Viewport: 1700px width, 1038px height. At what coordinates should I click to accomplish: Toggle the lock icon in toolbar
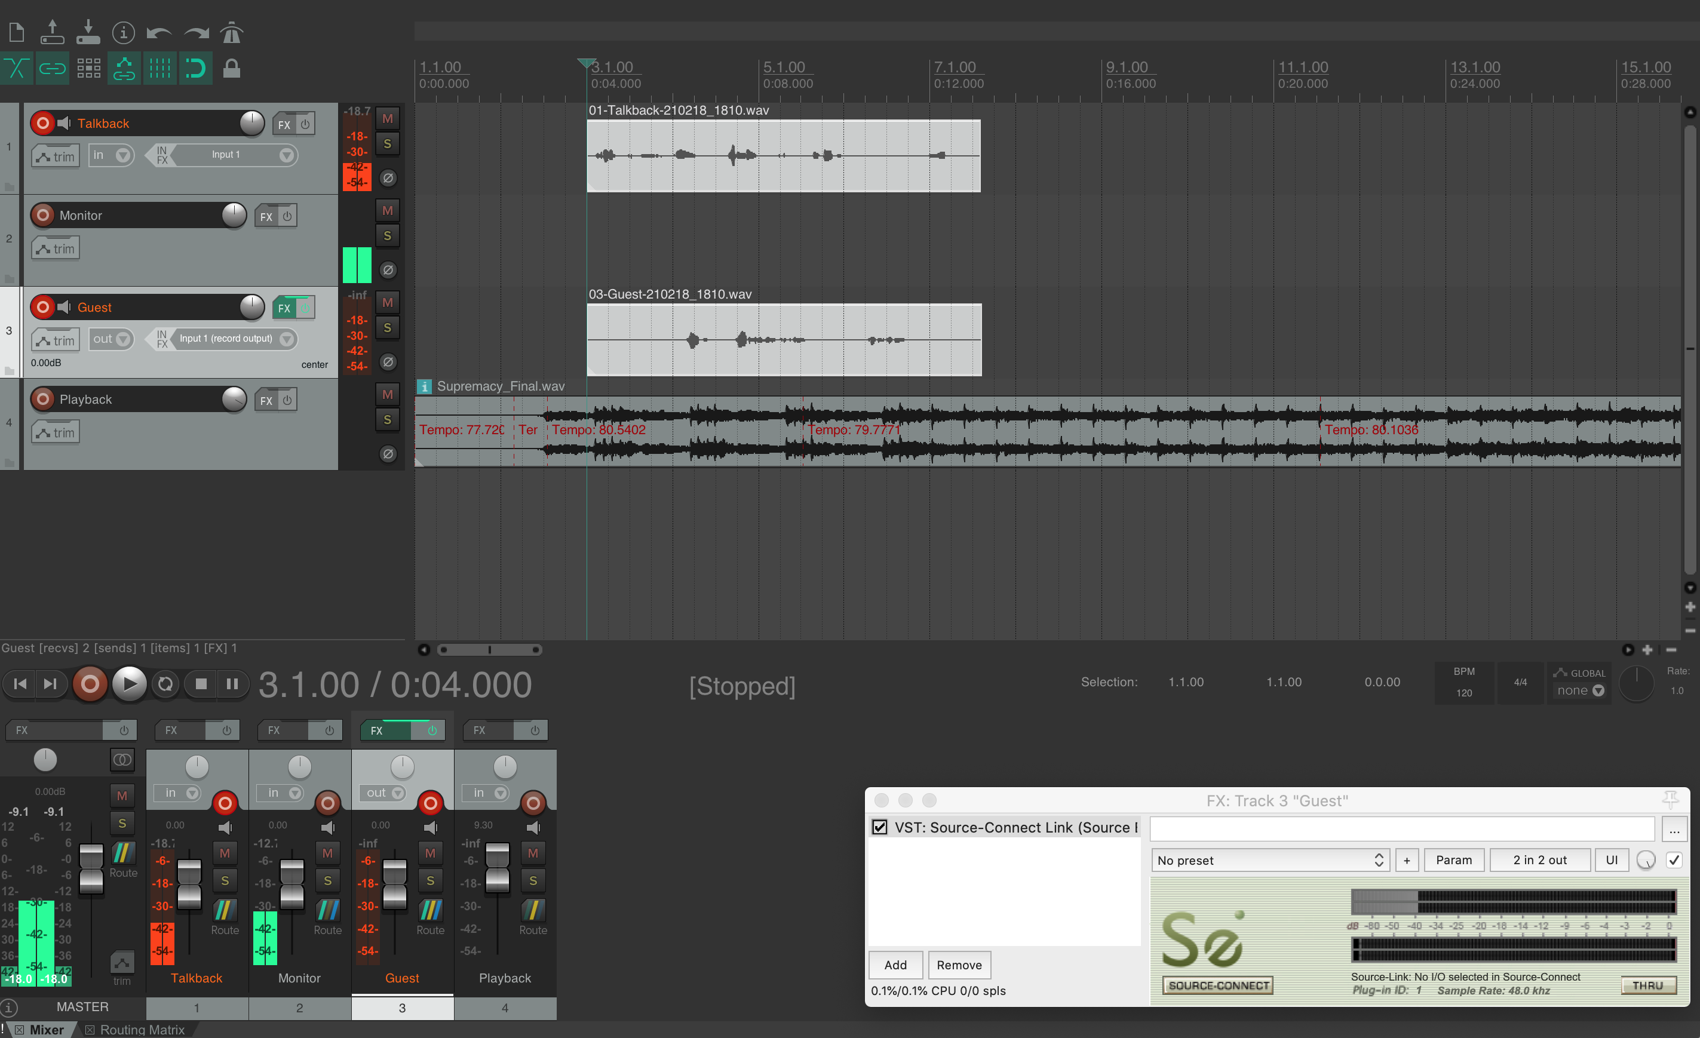click(231, 68)
